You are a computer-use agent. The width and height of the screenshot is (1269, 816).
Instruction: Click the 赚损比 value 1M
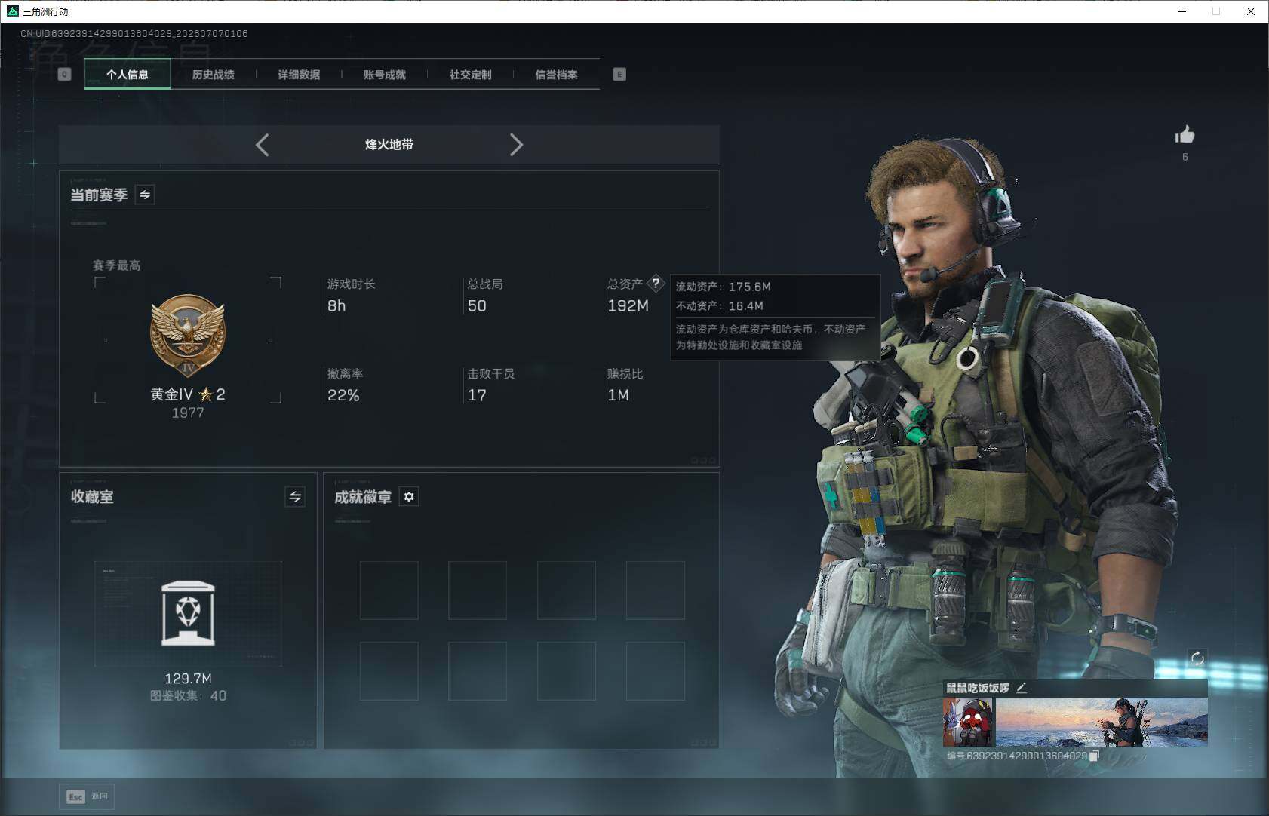(x=618, y=395)
